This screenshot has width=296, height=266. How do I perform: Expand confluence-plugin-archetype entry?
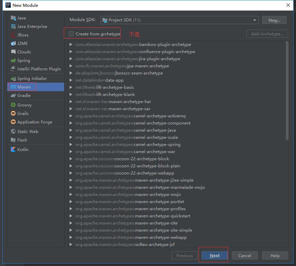coord(71,52)
